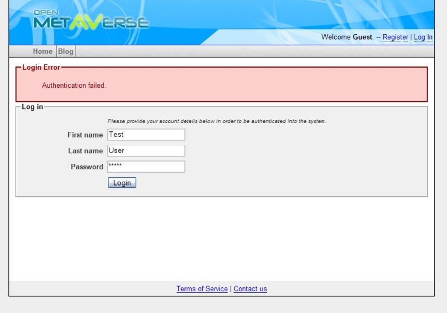Open the Home menu tab
447x313 pixels.
pos(42,51)
